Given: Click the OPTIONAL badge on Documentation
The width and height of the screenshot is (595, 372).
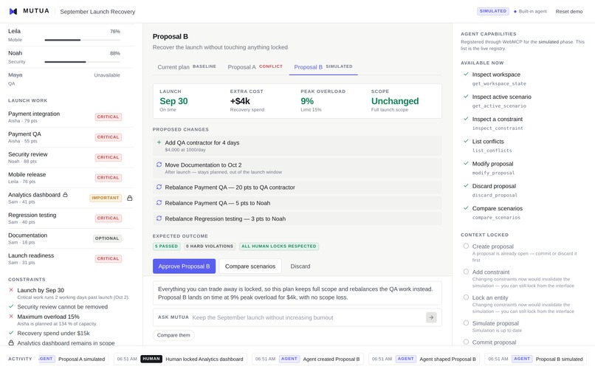Looking at the screenshot, I should [x=107, y=238].
